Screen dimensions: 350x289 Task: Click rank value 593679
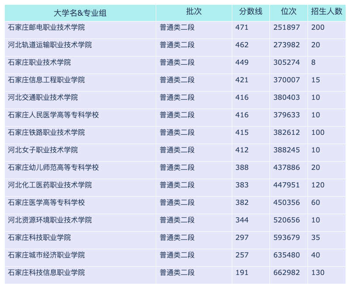click(287, 237)
